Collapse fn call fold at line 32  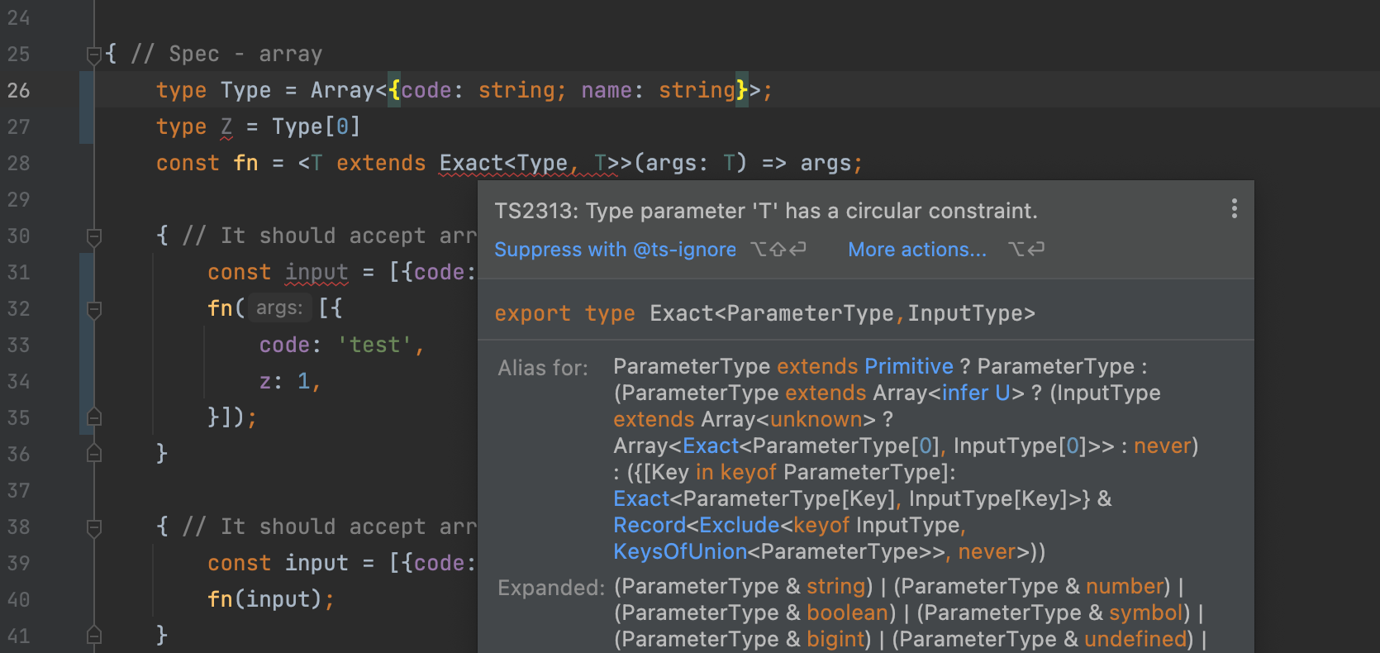click(x=94, y=310)
